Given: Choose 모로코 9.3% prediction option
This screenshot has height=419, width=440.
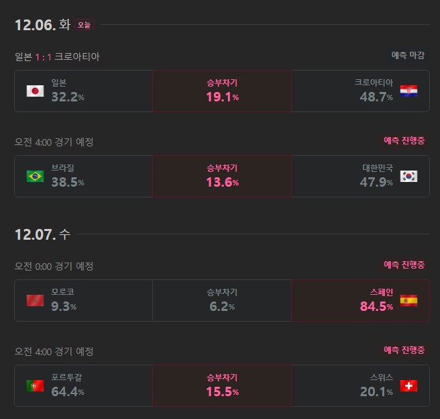Looking at the screenshot, I should (84, 301).
